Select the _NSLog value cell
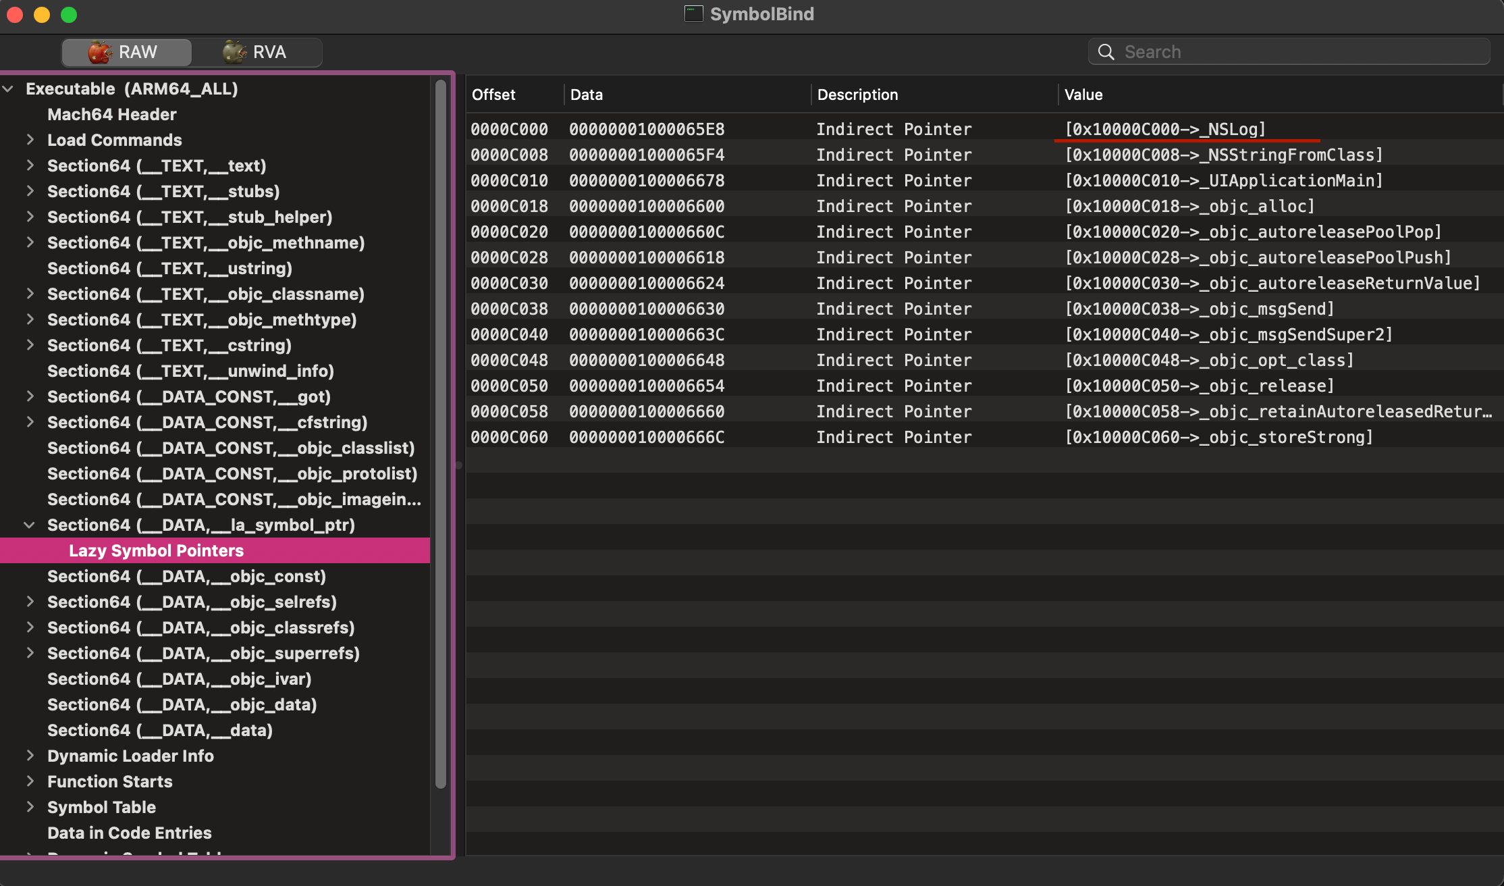The image size is (1504, 886). [x=1165, y=129]
